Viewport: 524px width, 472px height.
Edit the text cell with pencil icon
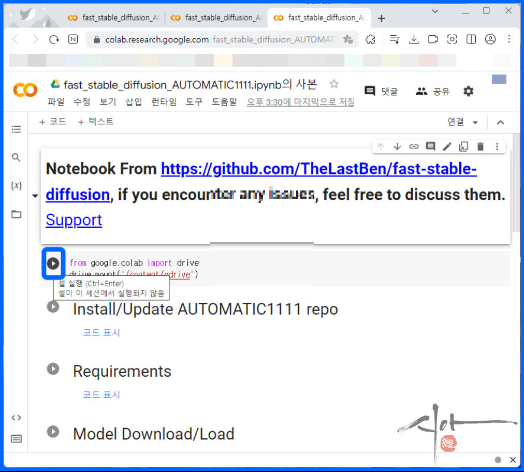click(x=447, y=146)
